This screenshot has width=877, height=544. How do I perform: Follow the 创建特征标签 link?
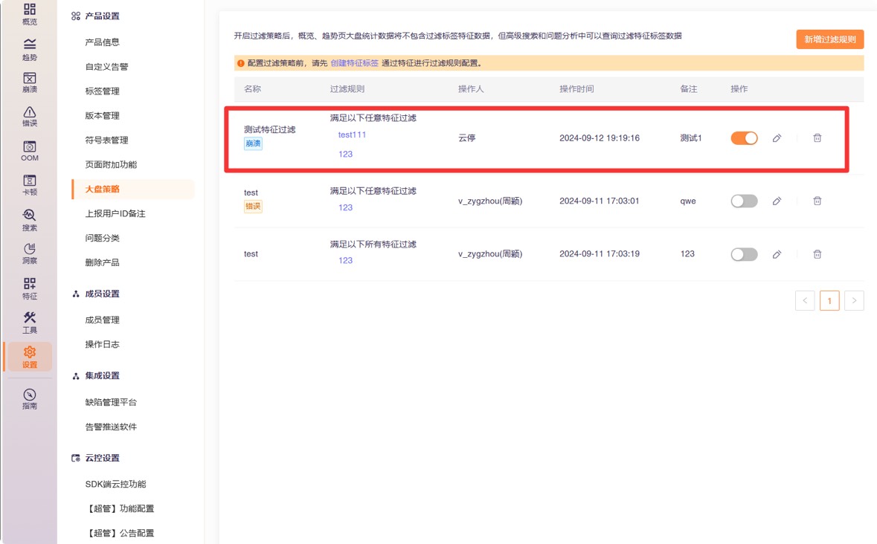pos(354,64)
